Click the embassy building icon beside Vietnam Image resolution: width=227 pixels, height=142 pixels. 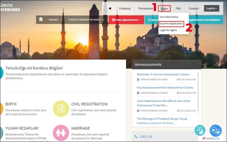[41, 19]
